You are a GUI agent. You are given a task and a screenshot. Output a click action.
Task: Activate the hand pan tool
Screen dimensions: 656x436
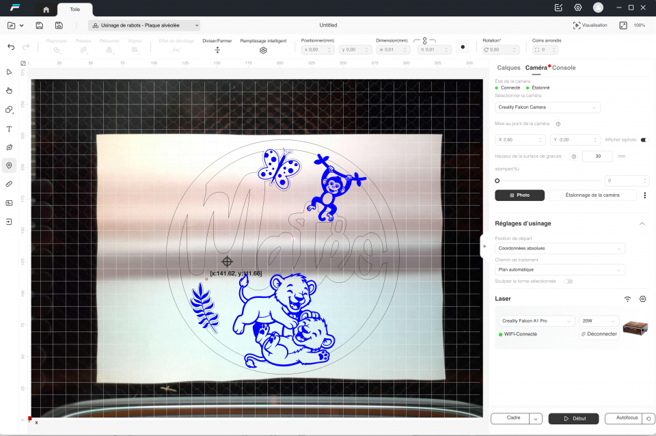pyautogui.click(x=10, y=90)
